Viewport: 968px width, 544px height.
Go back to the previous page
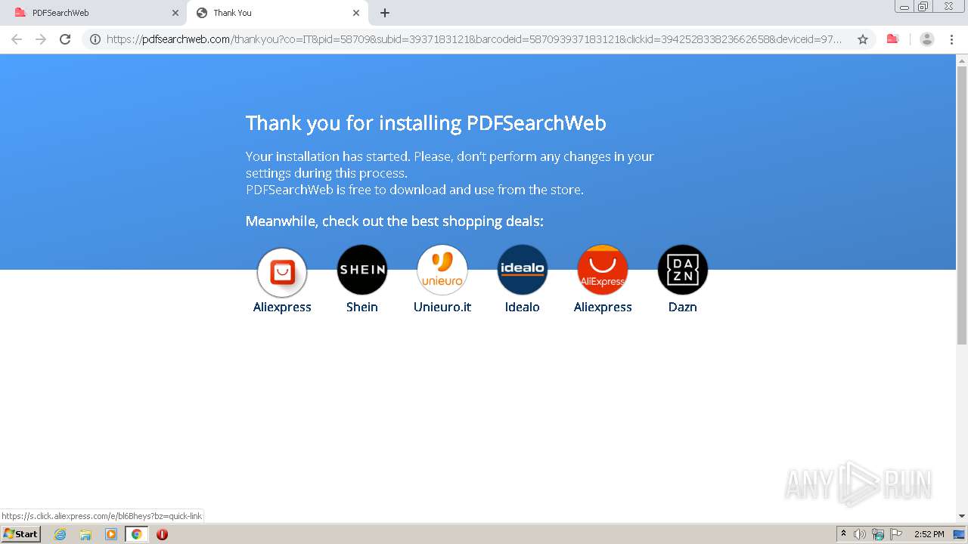pos(17,39)
